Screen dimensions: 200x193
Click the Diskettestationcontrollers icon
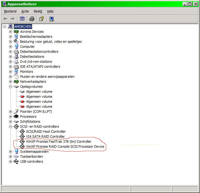coord(16,52)
